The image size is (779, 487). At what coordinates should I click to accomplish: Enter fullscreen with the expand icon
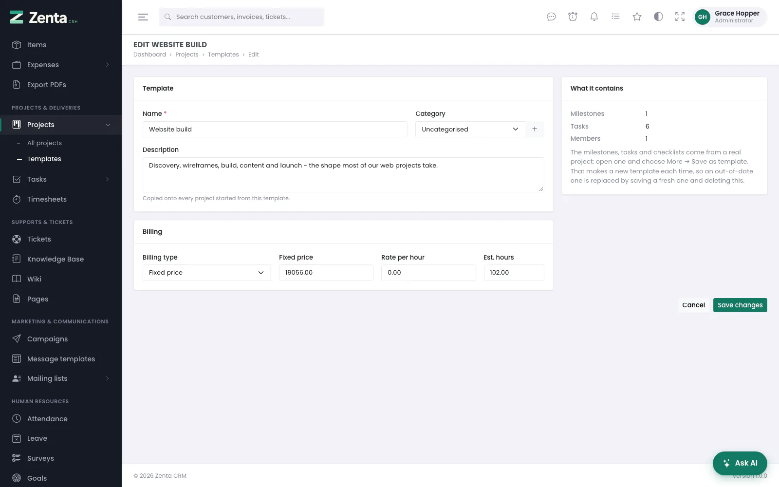tap(680, 17)
